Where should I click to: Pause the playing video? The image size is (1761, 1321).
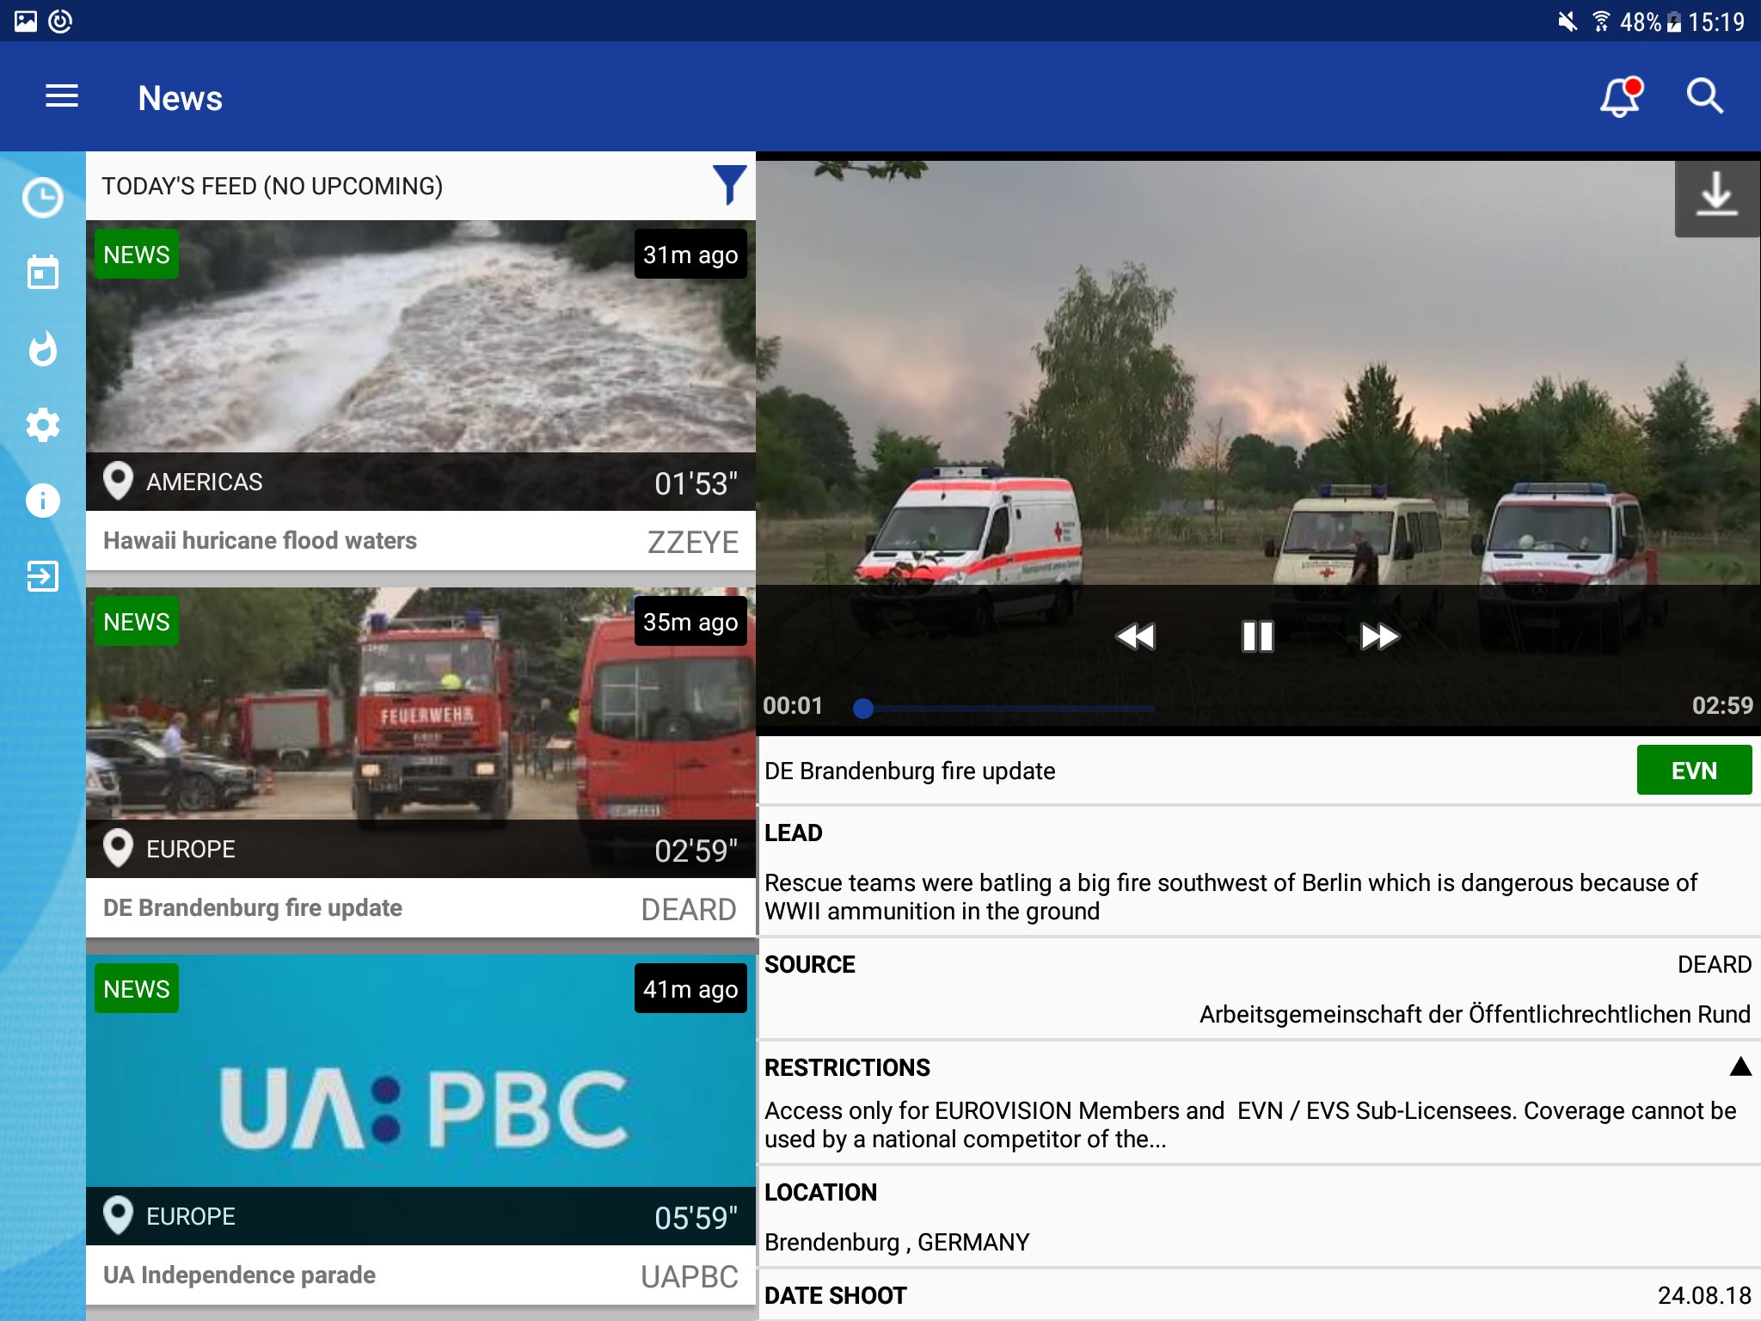[x=1257, y=636]
